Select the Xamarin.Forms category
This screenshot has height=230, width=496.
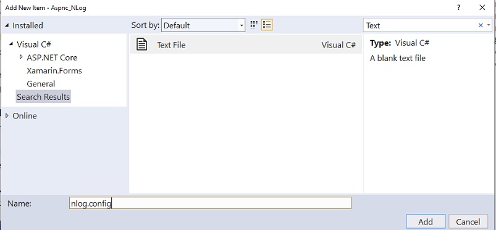pos(54,70)
